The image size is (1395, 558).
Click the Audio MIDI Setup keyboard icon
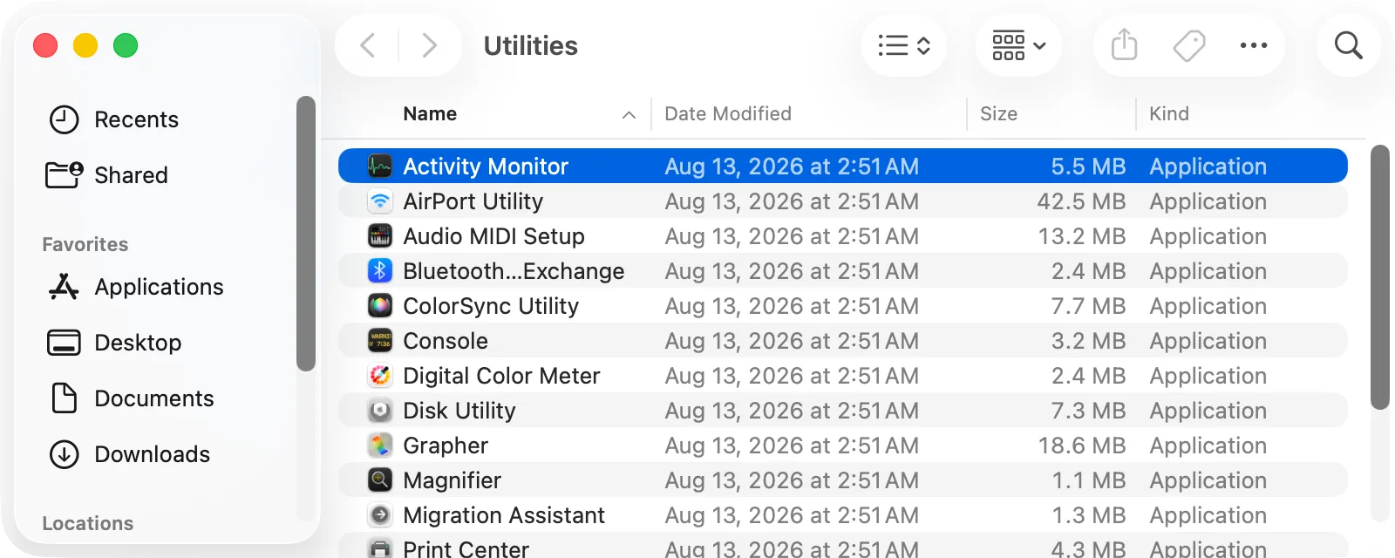pos(379,235)
